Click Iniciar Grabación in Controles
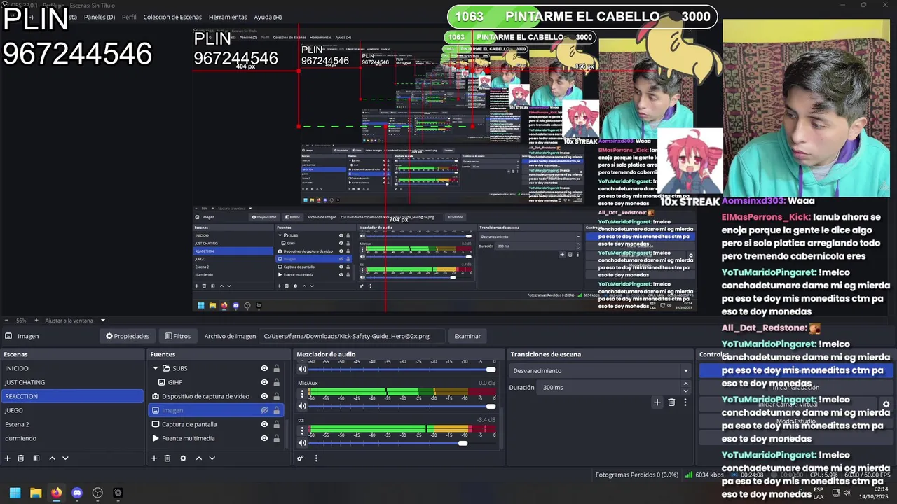Screen dimensions: 897x504 (x=795, y=387)
